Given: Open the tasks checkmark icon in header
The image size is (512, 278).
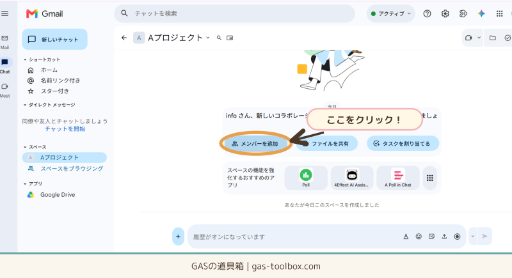Looking at the screenshot, I should pyautogui.click(x=508, y=38).
